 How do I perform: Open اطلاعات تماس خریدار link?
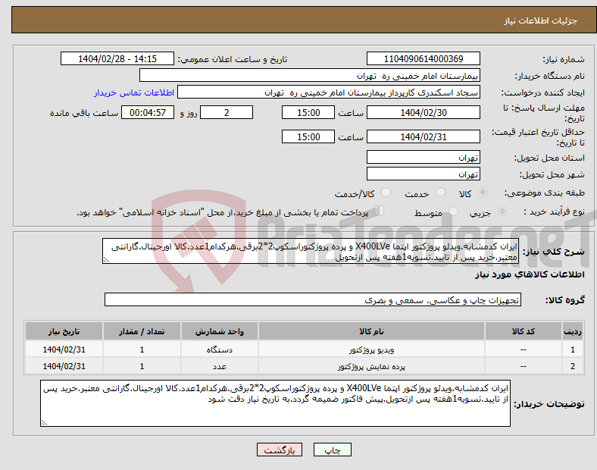point(134,92)
